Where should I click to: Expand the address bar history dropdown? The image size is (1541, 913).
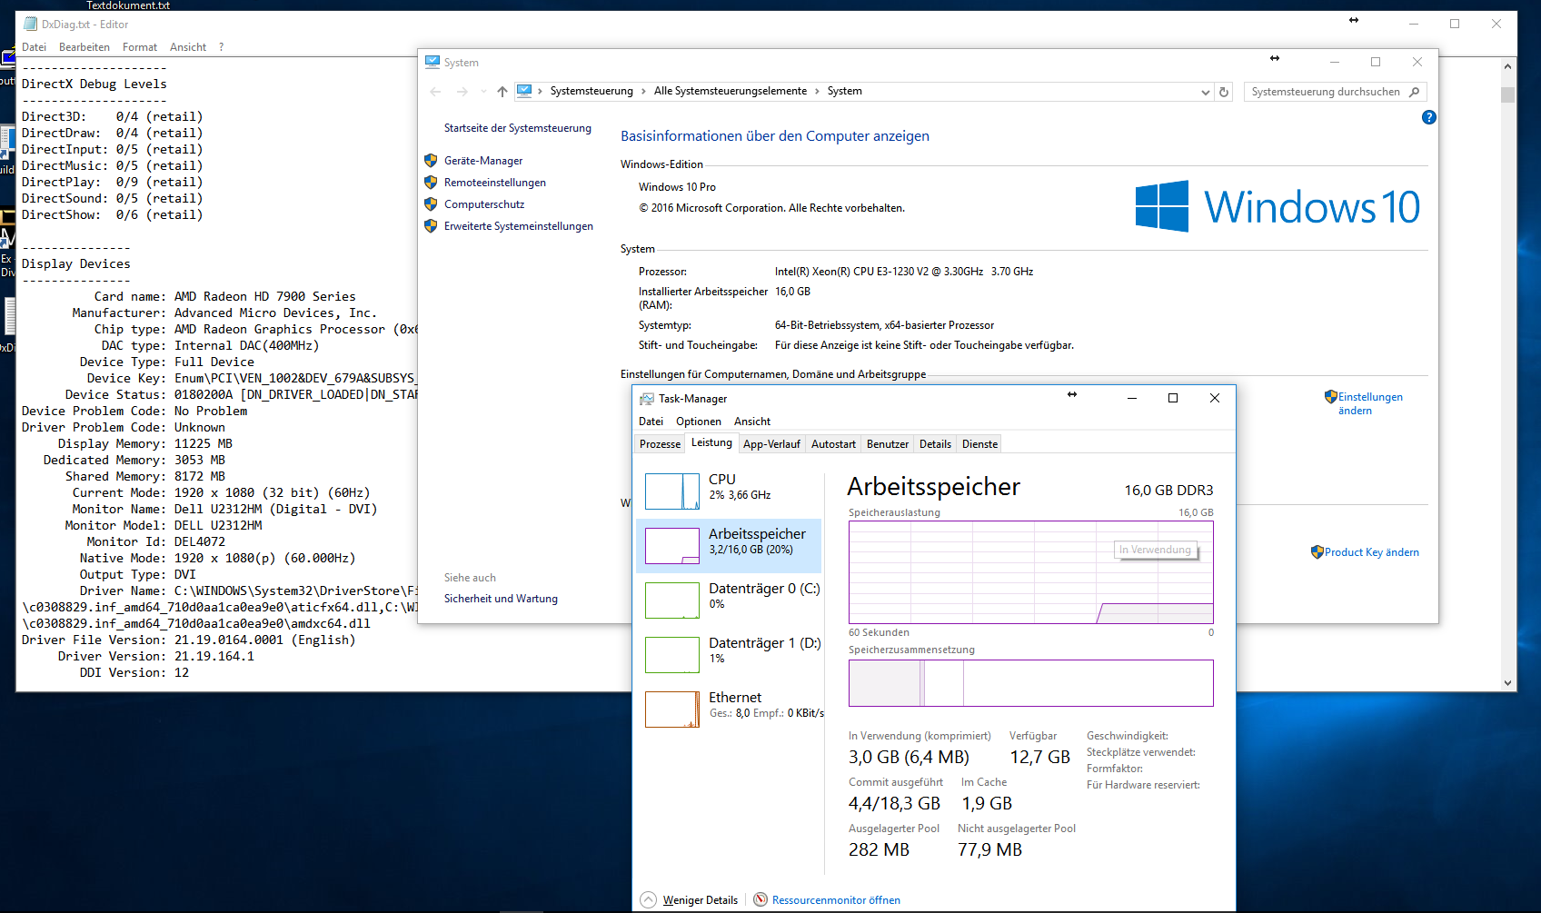(1206, 92)
